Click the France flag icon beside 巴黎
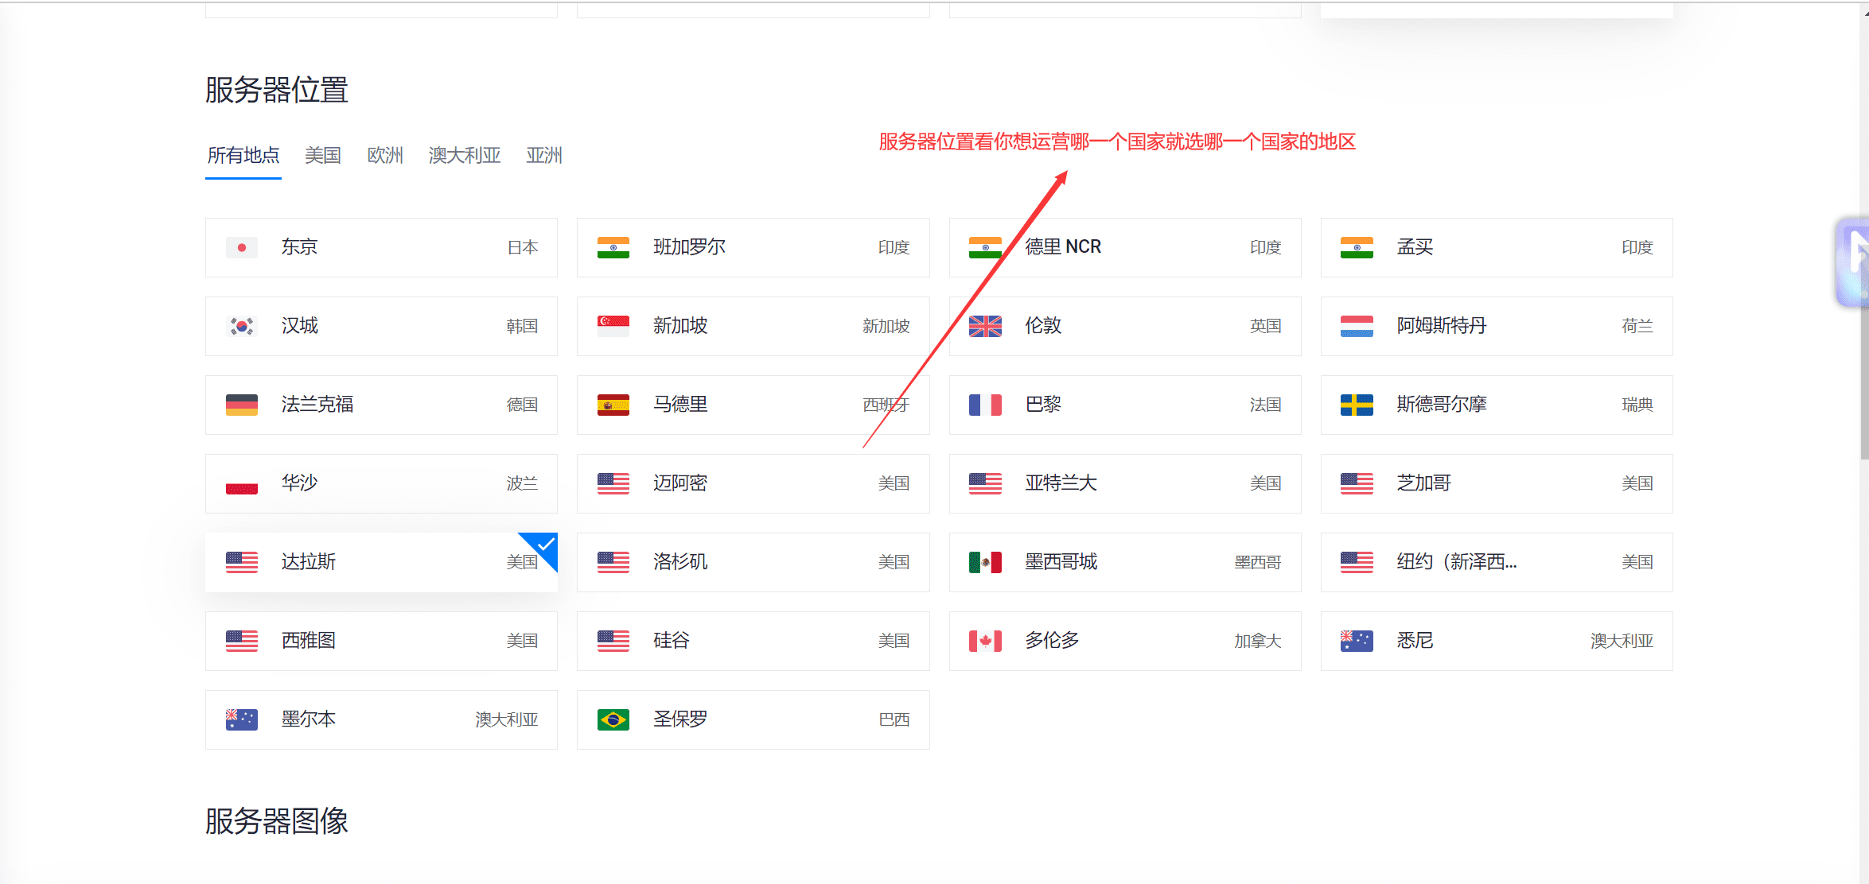Image resolution: width=1869 pixels, height=884 pixels. (x=985, y=405)
